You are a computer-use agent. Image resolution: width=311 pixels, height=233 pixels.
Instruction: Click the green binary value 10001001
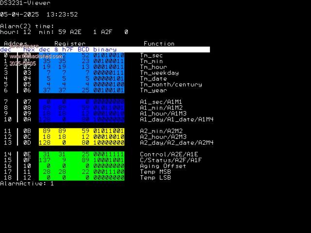tap(109, 160)
